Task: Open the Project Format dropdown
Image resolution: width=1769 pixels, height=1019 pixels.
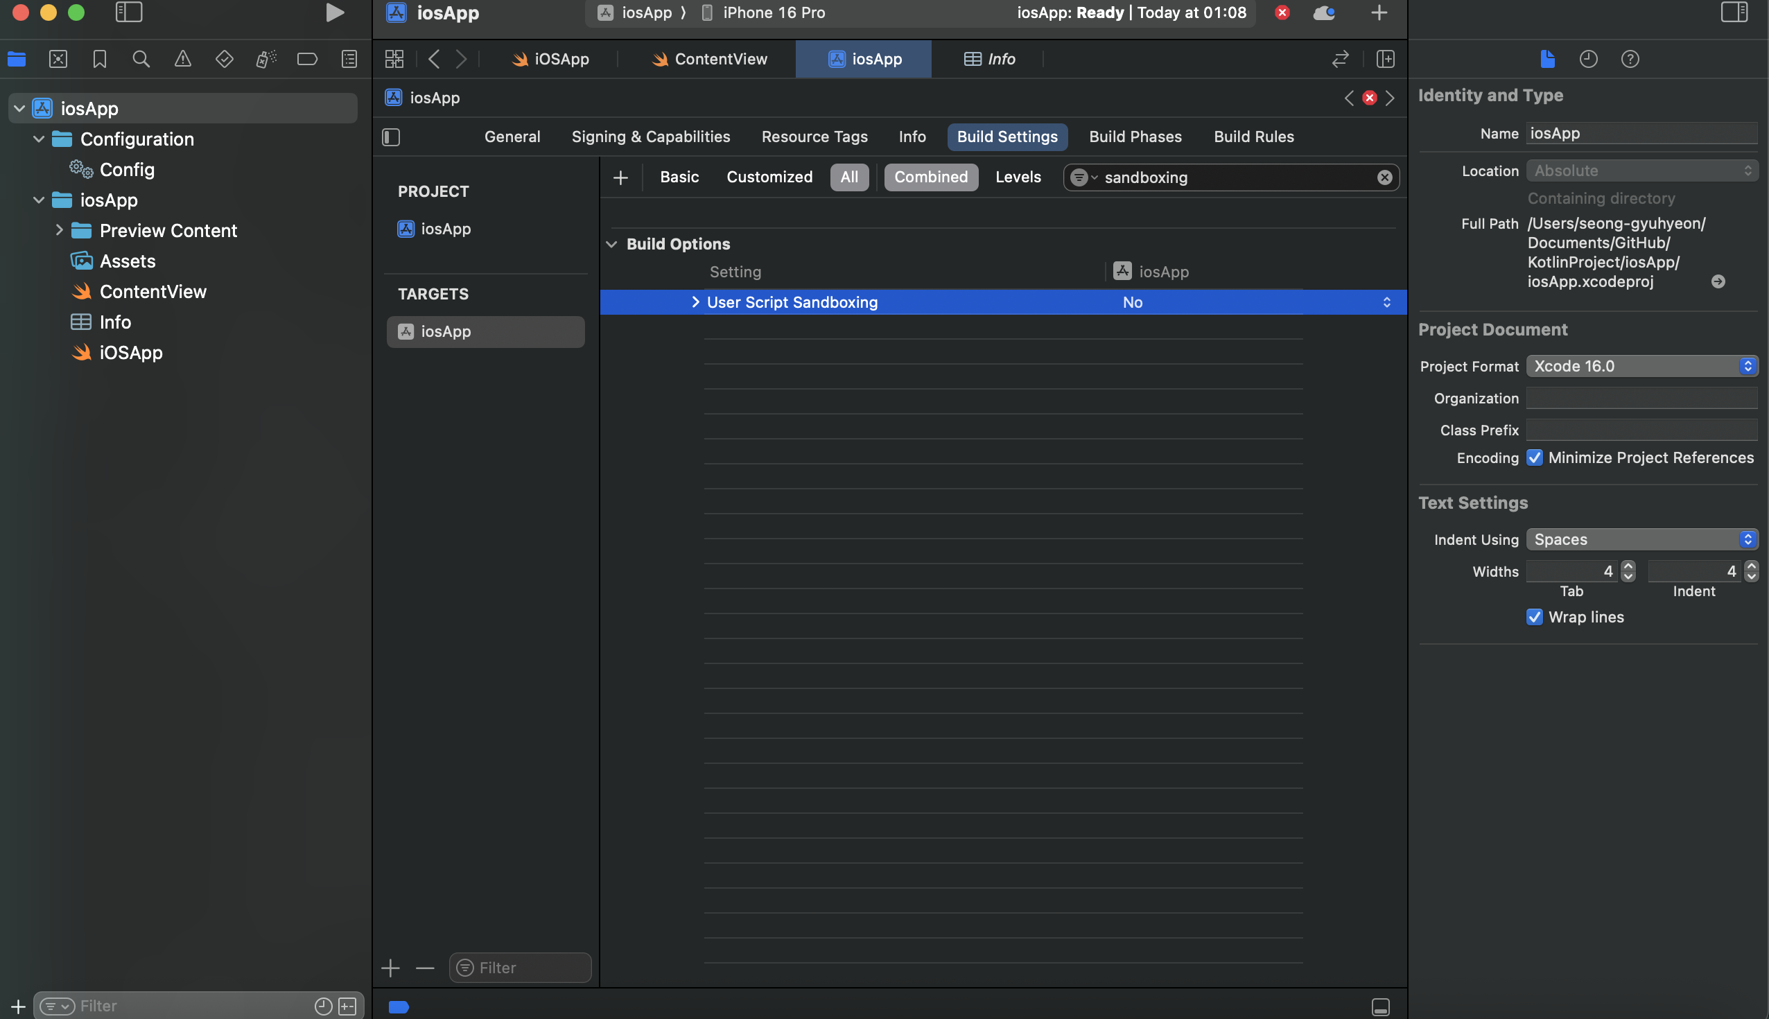Action: (x=1641, y=366)
